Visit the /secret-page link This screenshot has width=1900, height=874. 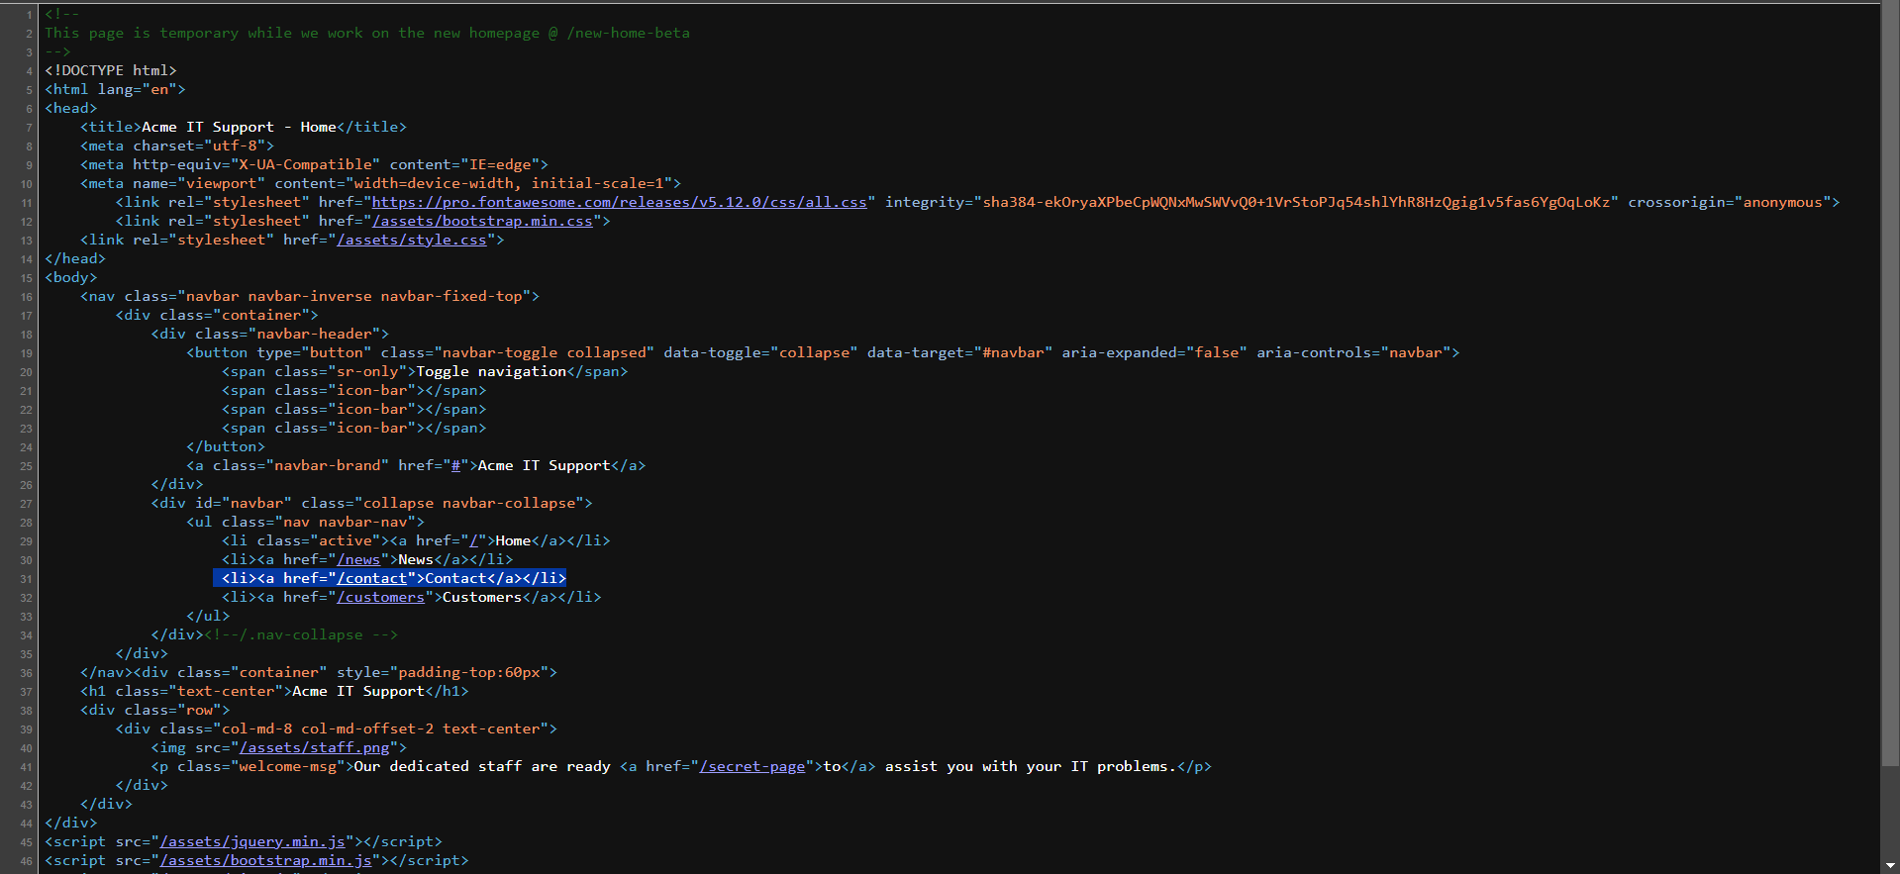point(751,766)
